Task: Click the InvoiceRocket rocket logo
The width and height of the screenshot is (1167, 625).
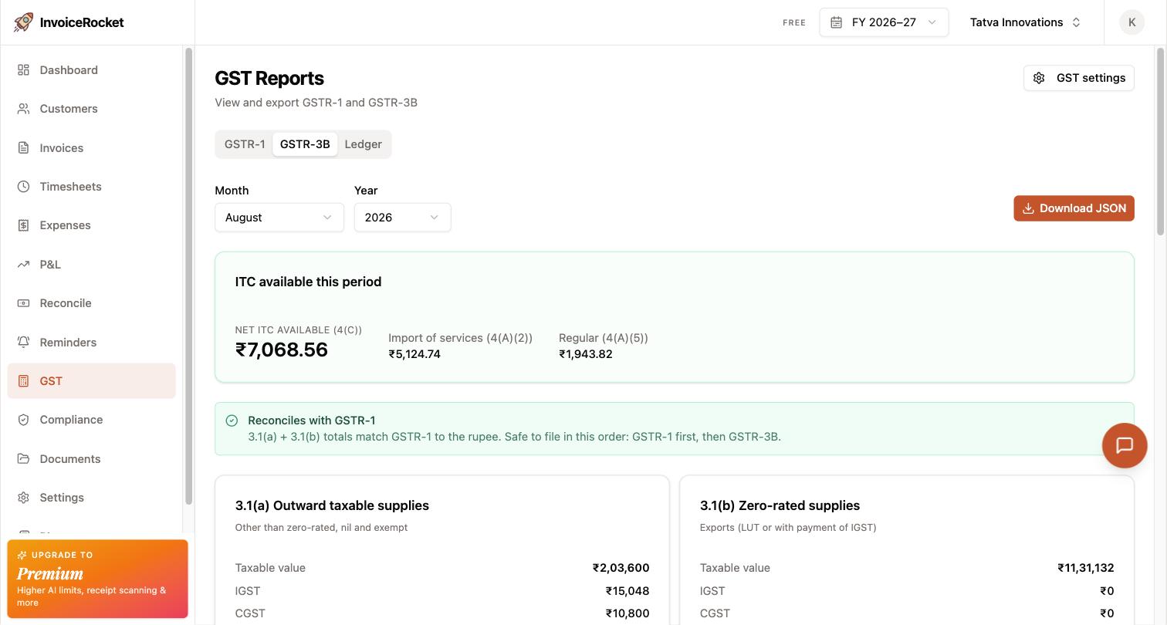Action: pyautogui.click(x=24, y=22)
